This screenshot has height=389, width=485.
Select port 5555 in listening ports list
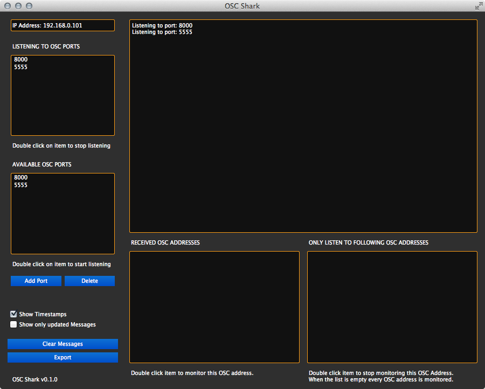click(20, 67)
